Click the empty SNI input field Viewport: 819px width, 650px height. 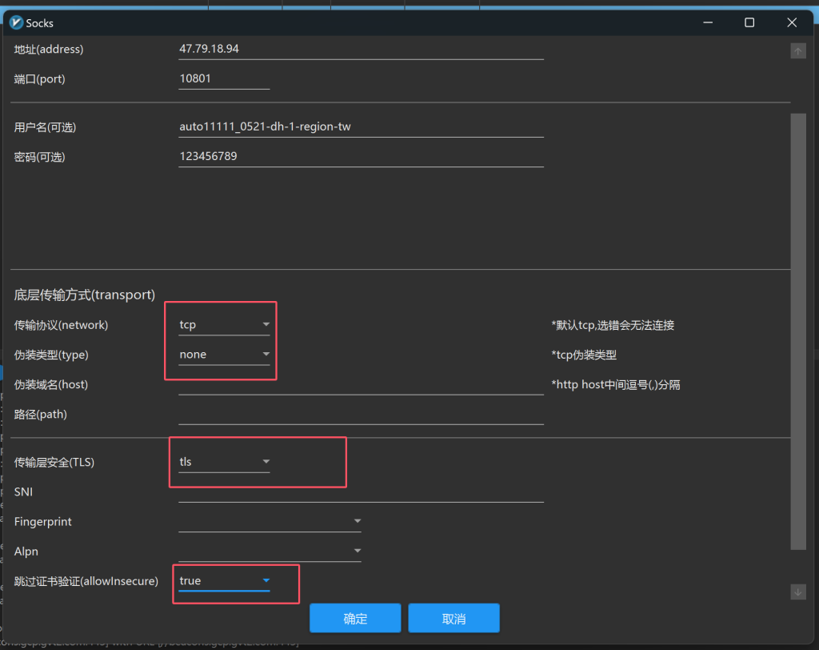[x=361, y=492]
